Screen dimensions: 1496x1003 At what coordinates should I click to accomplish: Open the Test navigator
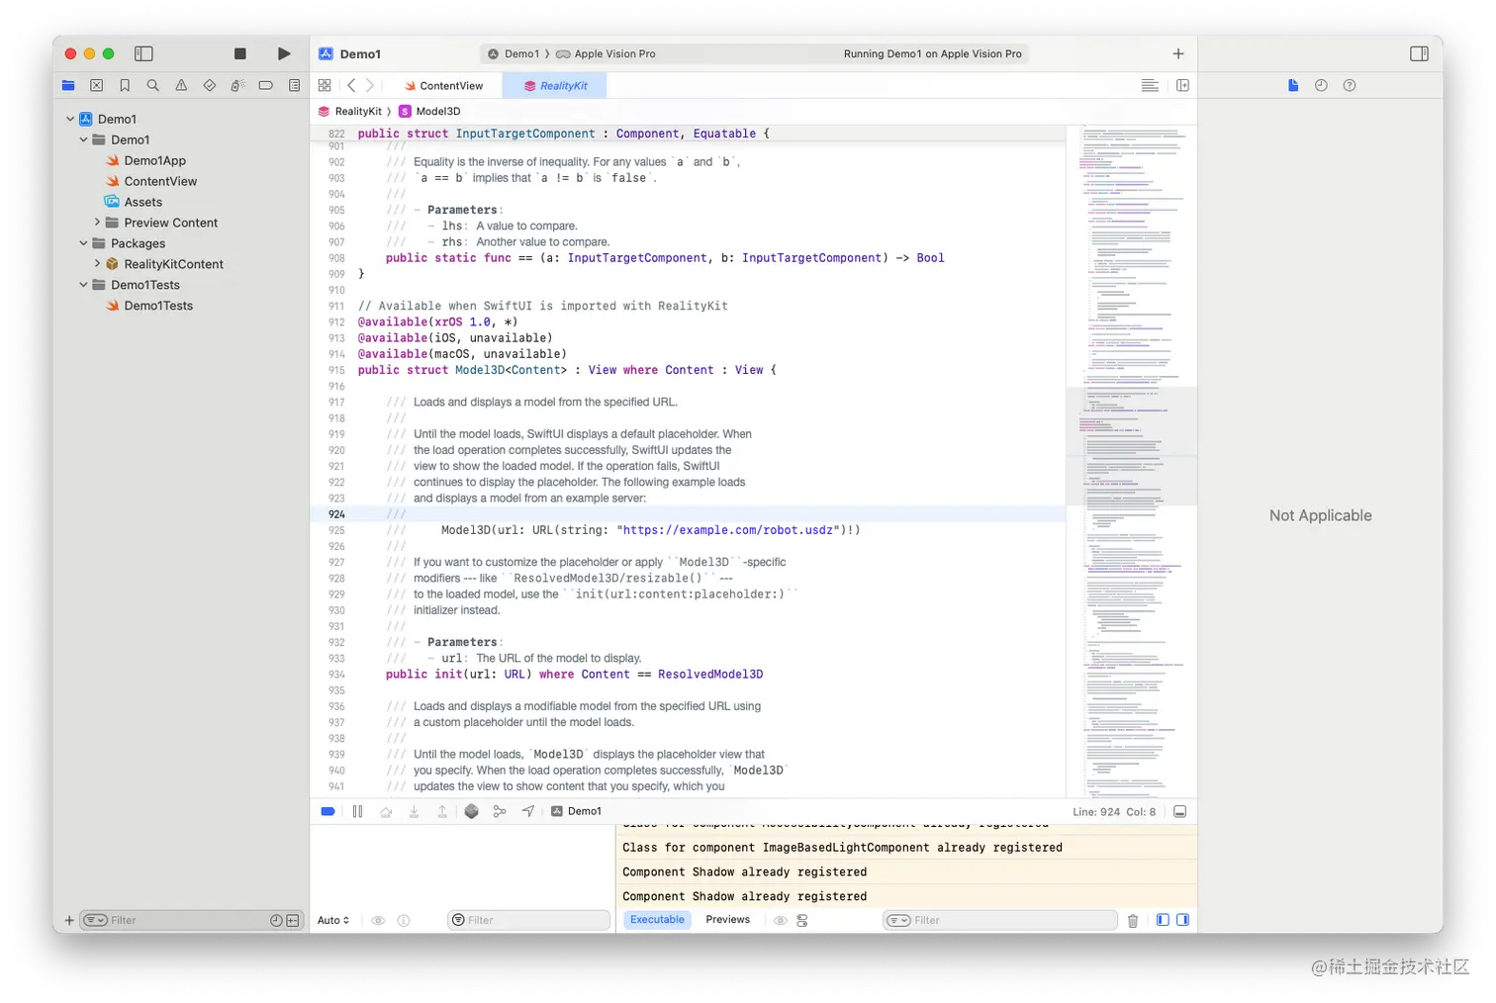210,85
